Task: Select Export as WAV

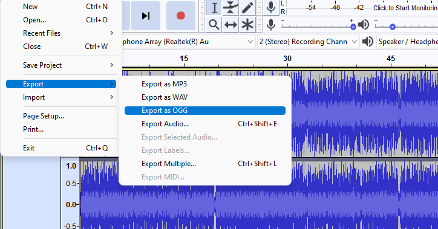Action: tap(205, 97)
